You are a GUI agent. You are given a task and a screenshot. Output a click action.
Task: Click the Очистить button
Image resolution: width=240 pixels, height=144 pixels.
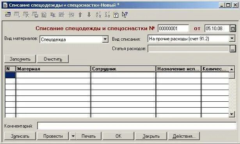click(53, 59)
